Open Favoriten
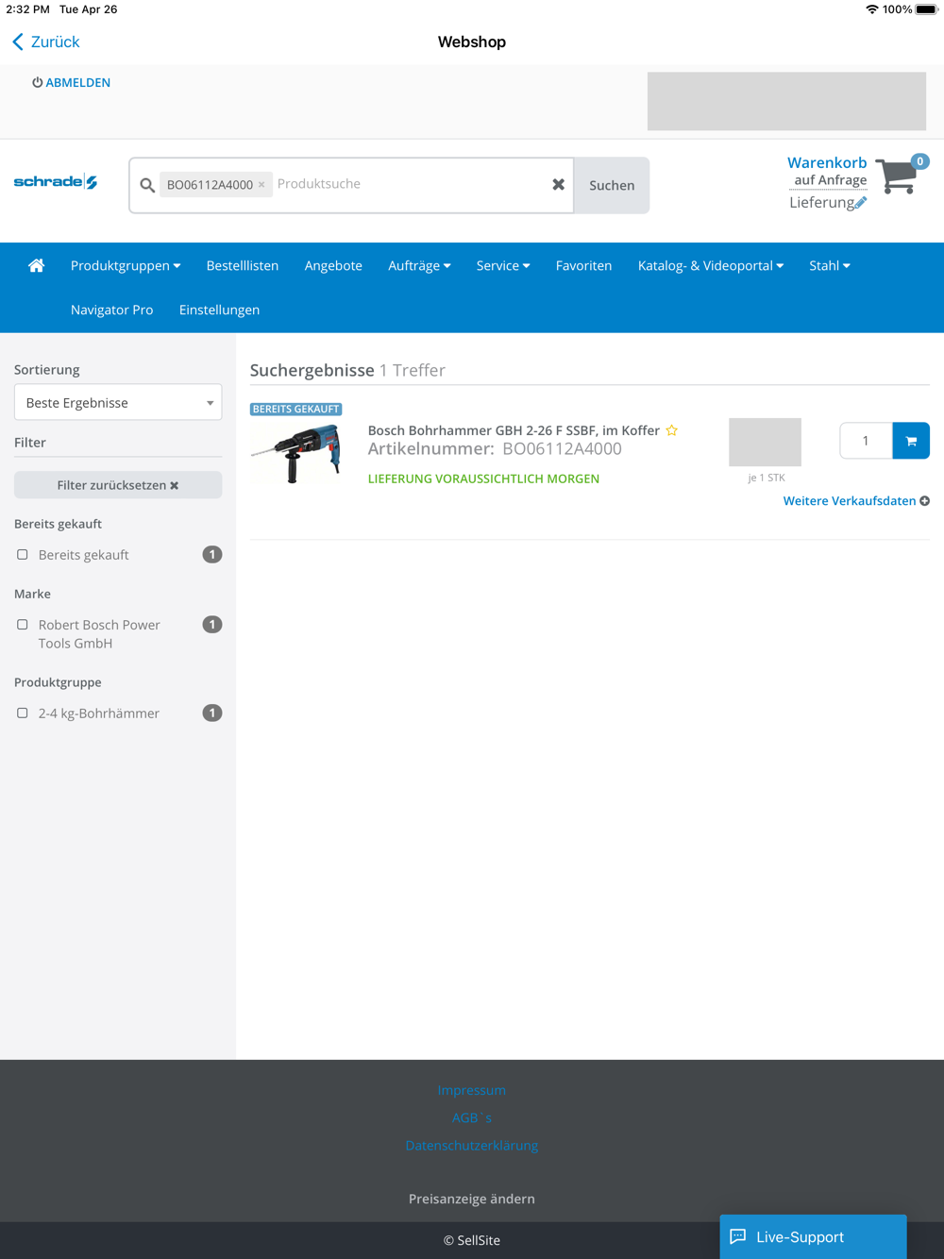Viewport: 944px width, 1259px height. [x=583, y=266]
